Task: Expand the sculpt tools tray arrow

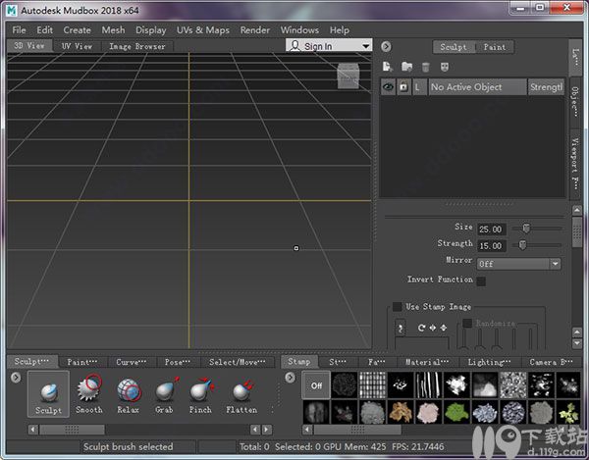Action: click(16, 377)
